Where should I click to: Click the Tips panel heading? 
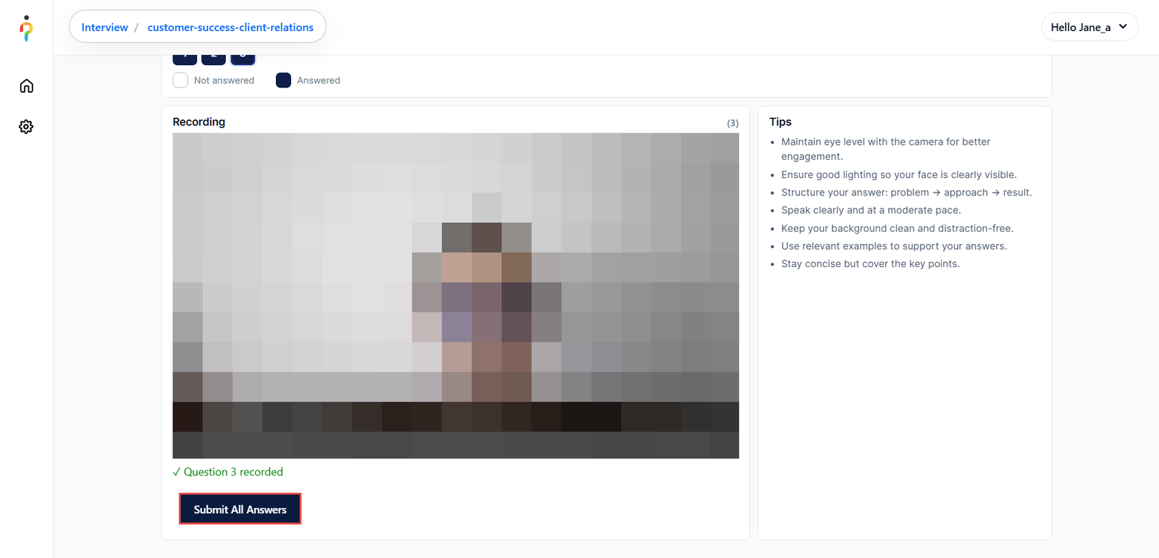780,122
